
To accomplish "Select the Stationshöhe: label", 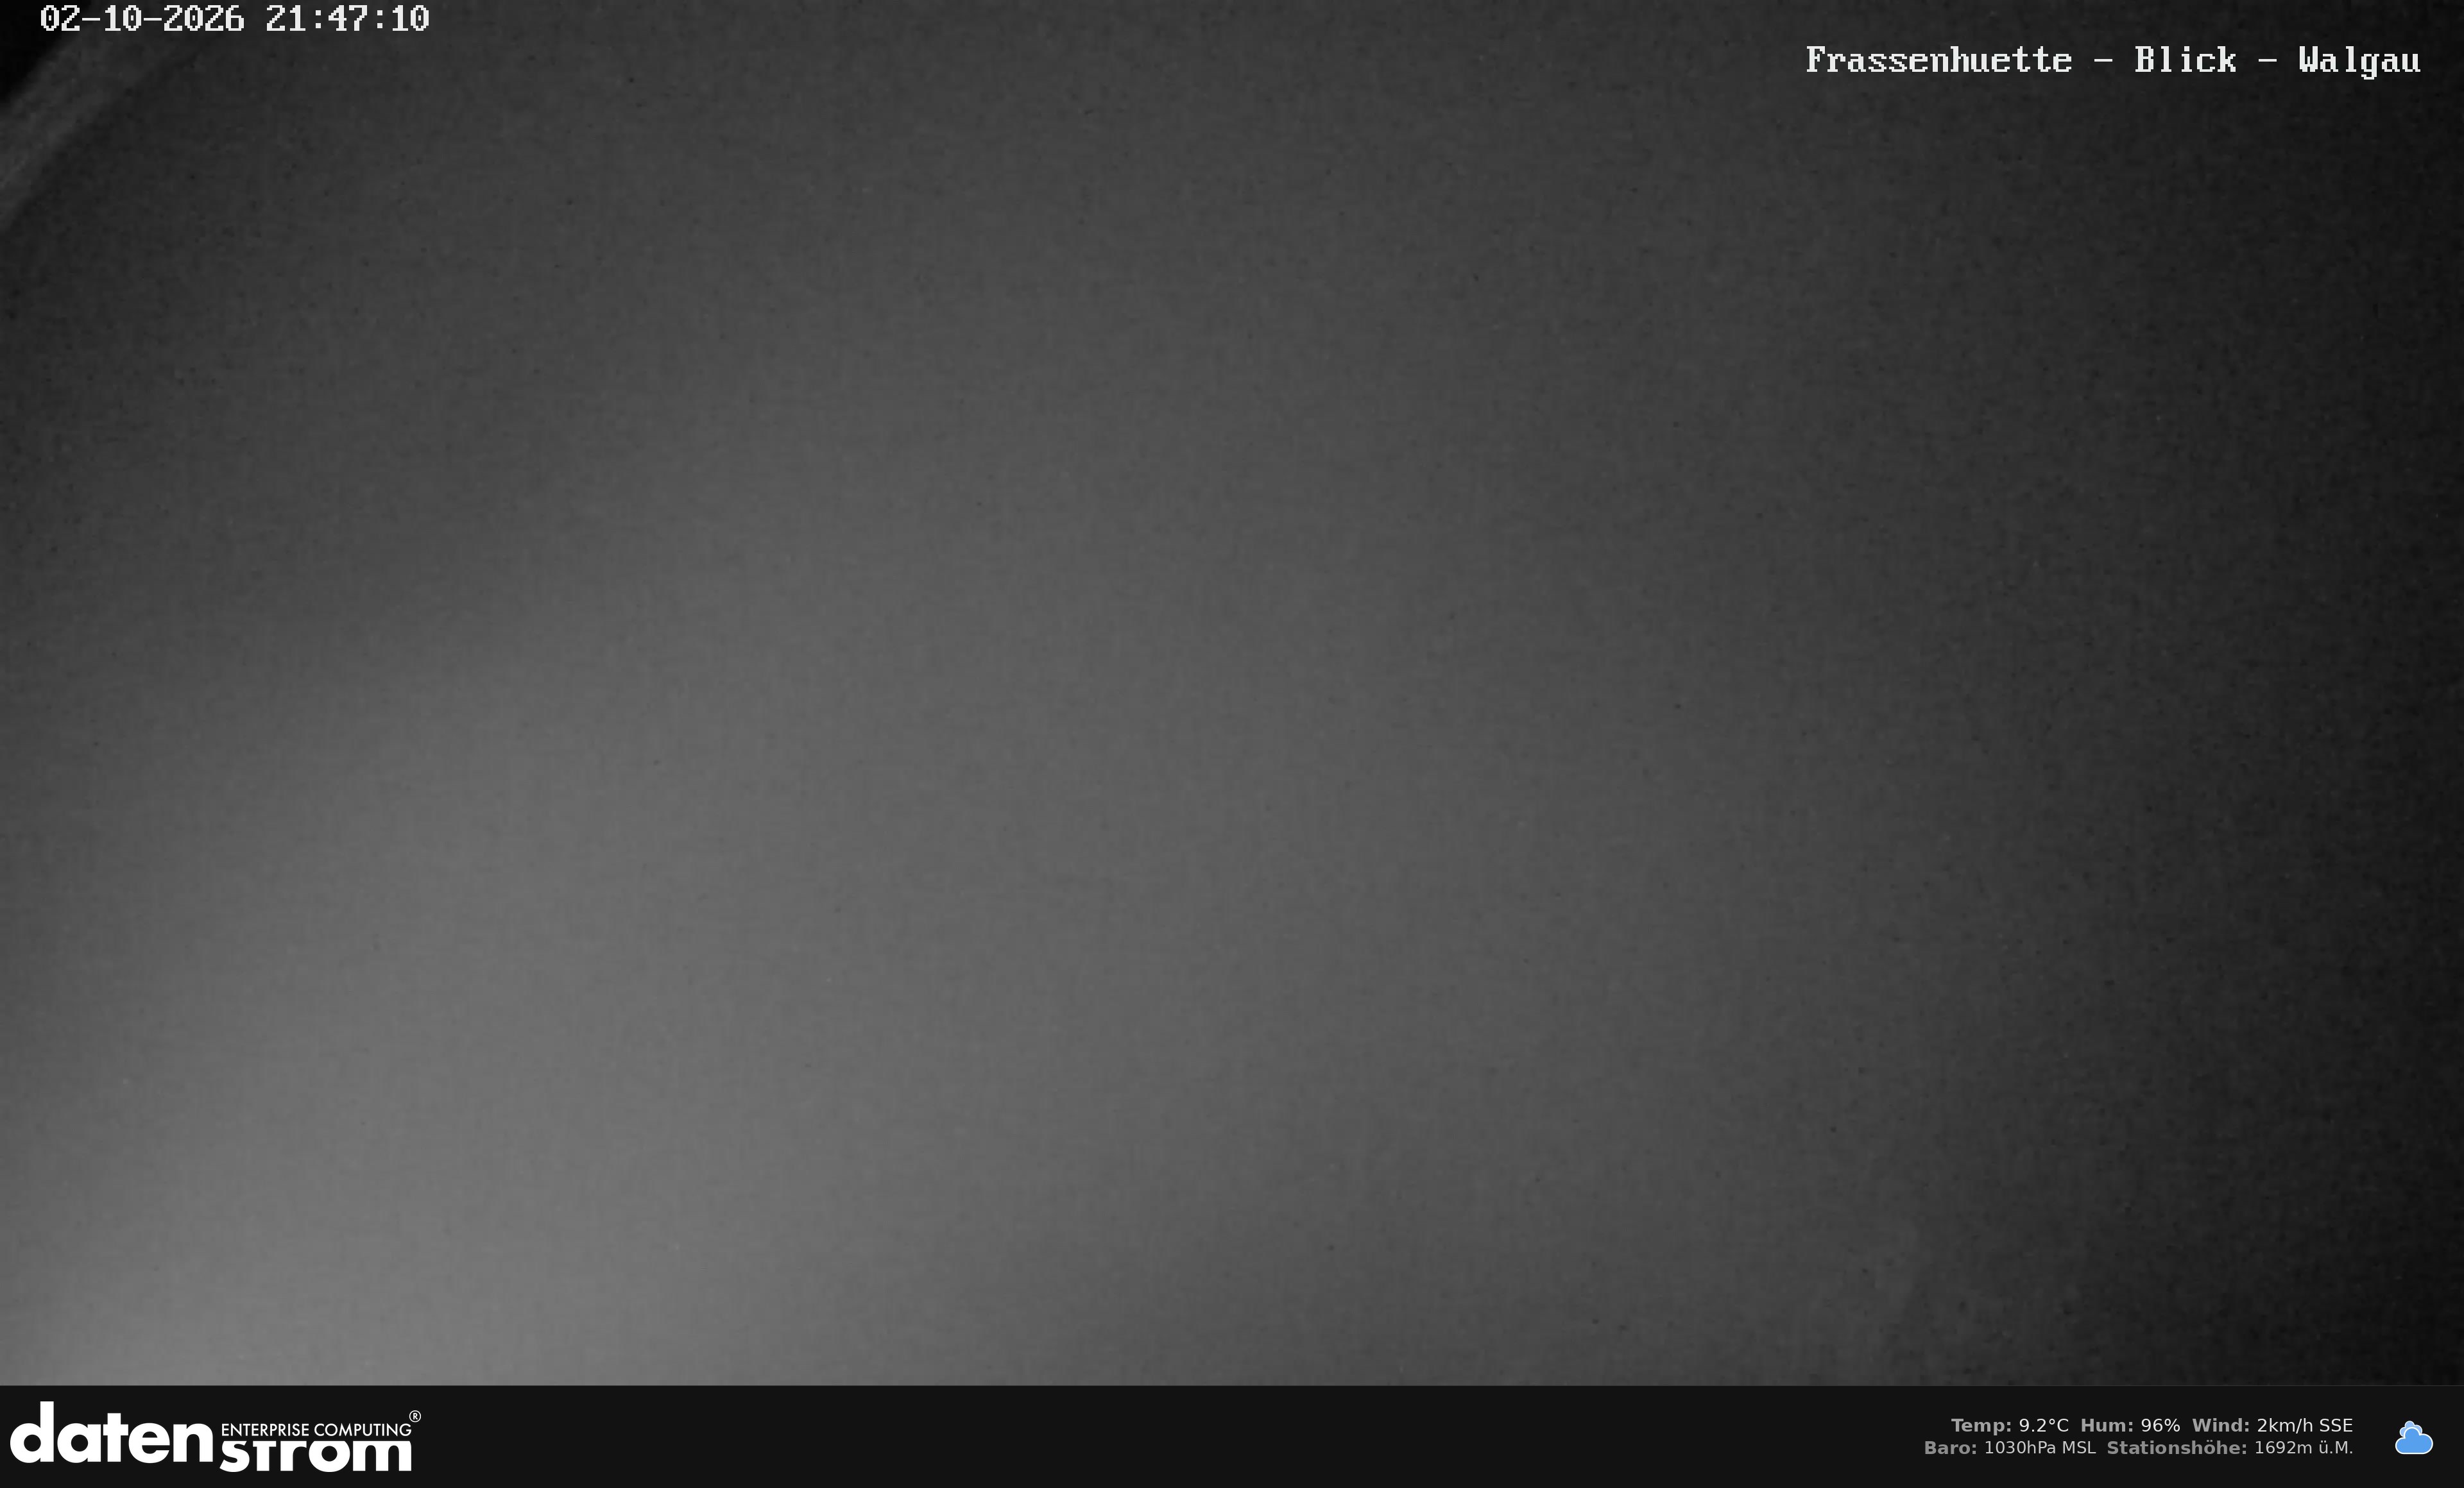I will (x=2176, y=1448).
